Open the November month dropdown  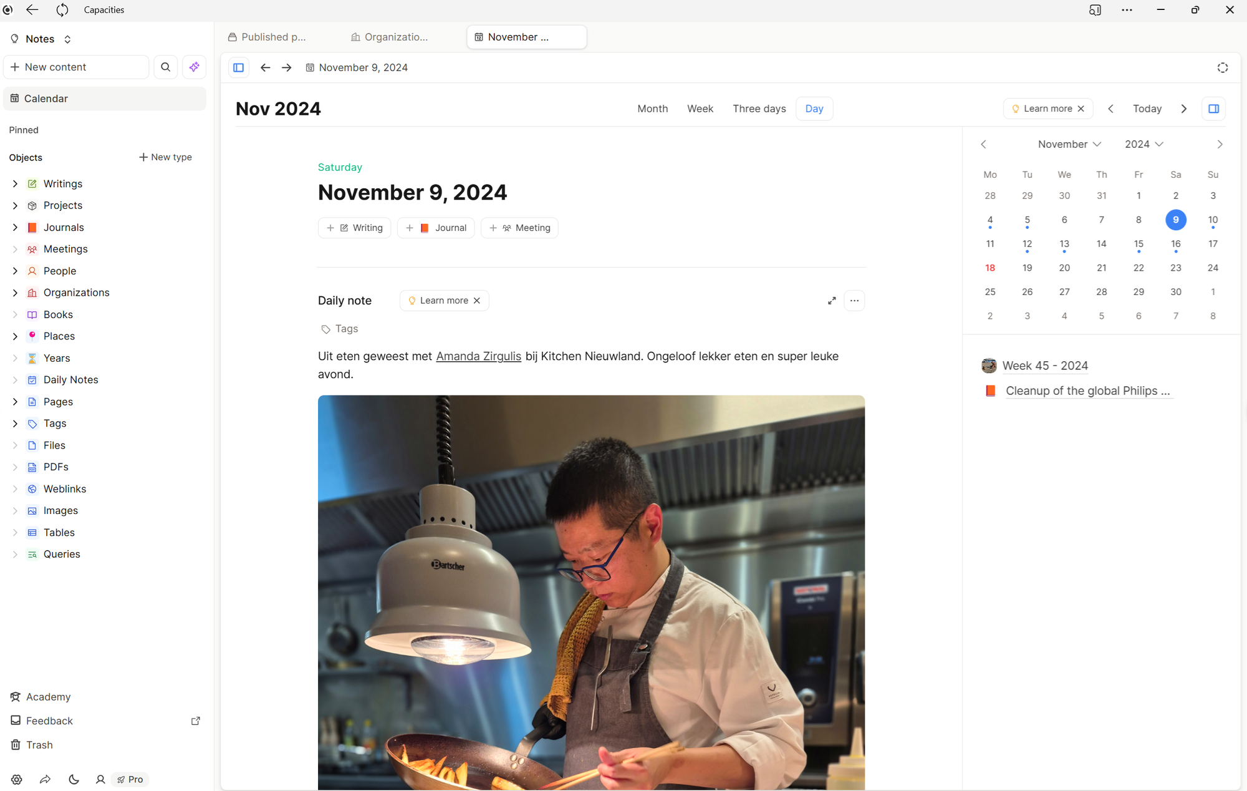pyautogui.click(x=1069, y=144)
